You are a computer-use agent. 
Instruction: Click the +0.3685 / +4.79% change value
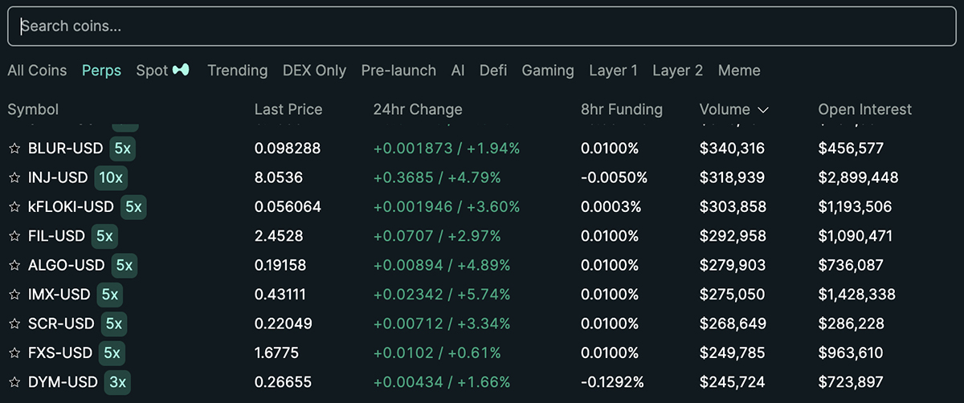coord(437,177)
